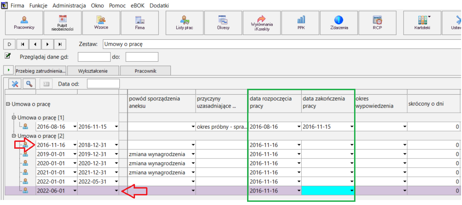The image size is (462, 205).
Task: Open okres wypowiedzenia dropdown in the 2022-06-01 row
Action: (405, 191)
